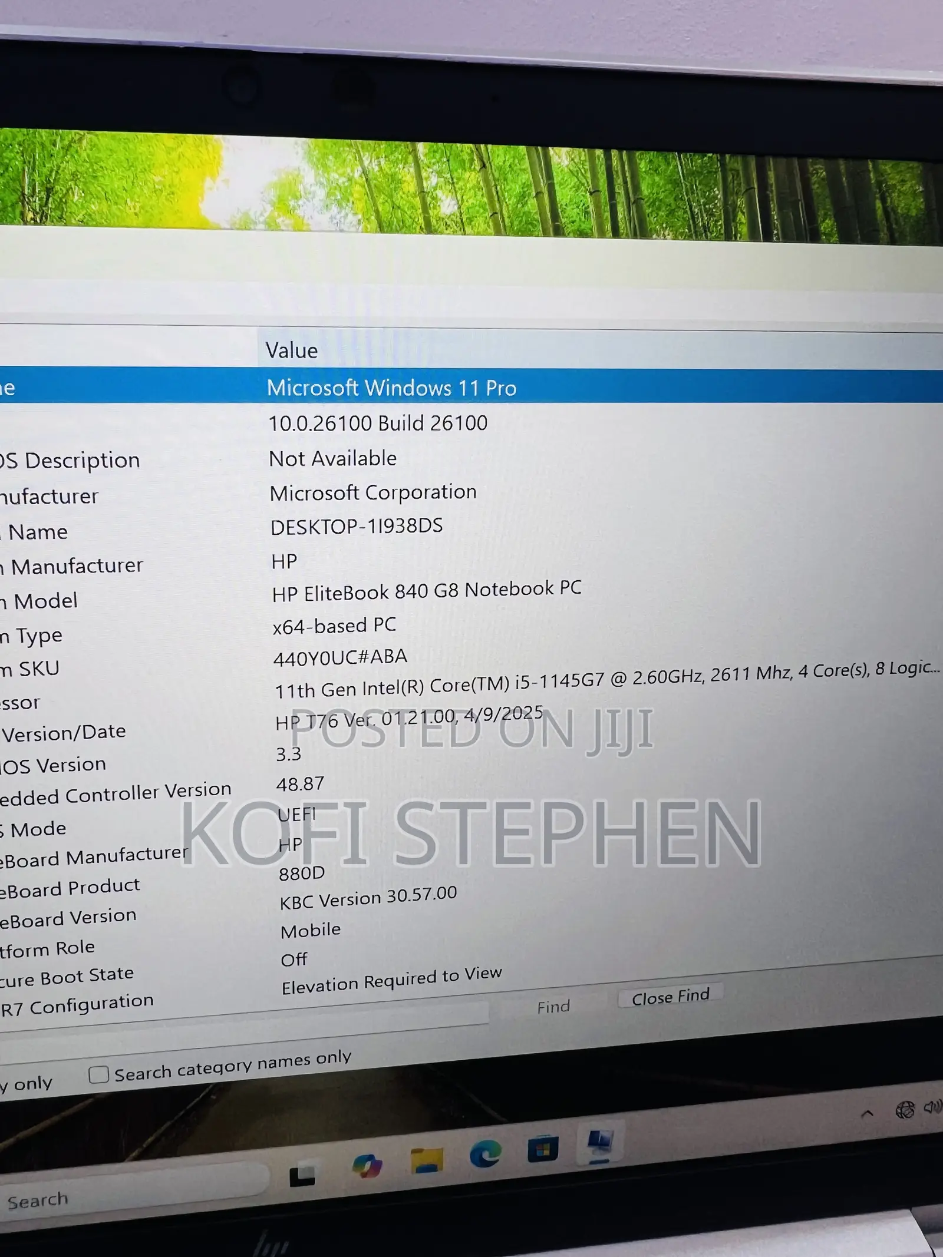
Task: Select the Secure Boot State label
Action: tap(67, 977)
